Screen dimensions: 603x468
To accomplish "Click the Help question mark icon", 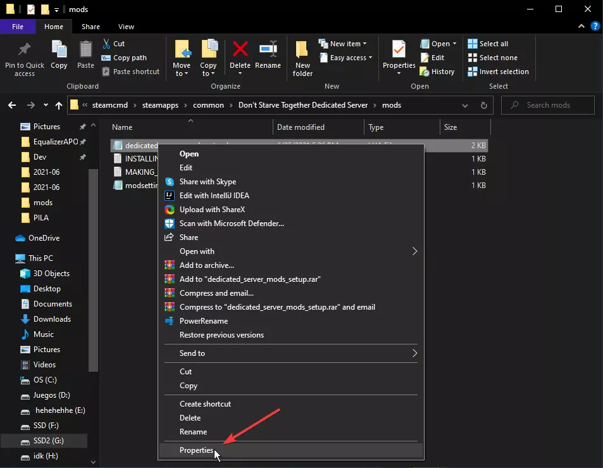I will point(595,27).
